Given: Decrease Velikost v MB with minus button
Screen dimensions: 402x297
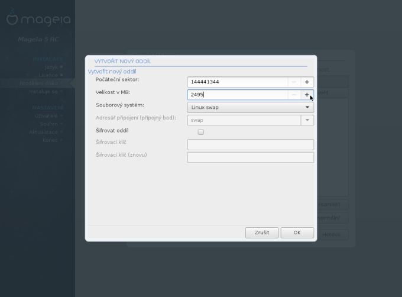Looking at the screenshot, I should click(294, 95).
